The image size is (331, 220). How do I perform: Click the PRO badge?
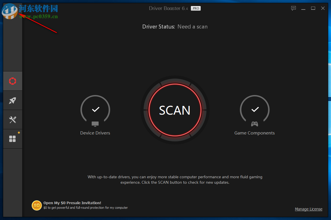tap(196, 8)
